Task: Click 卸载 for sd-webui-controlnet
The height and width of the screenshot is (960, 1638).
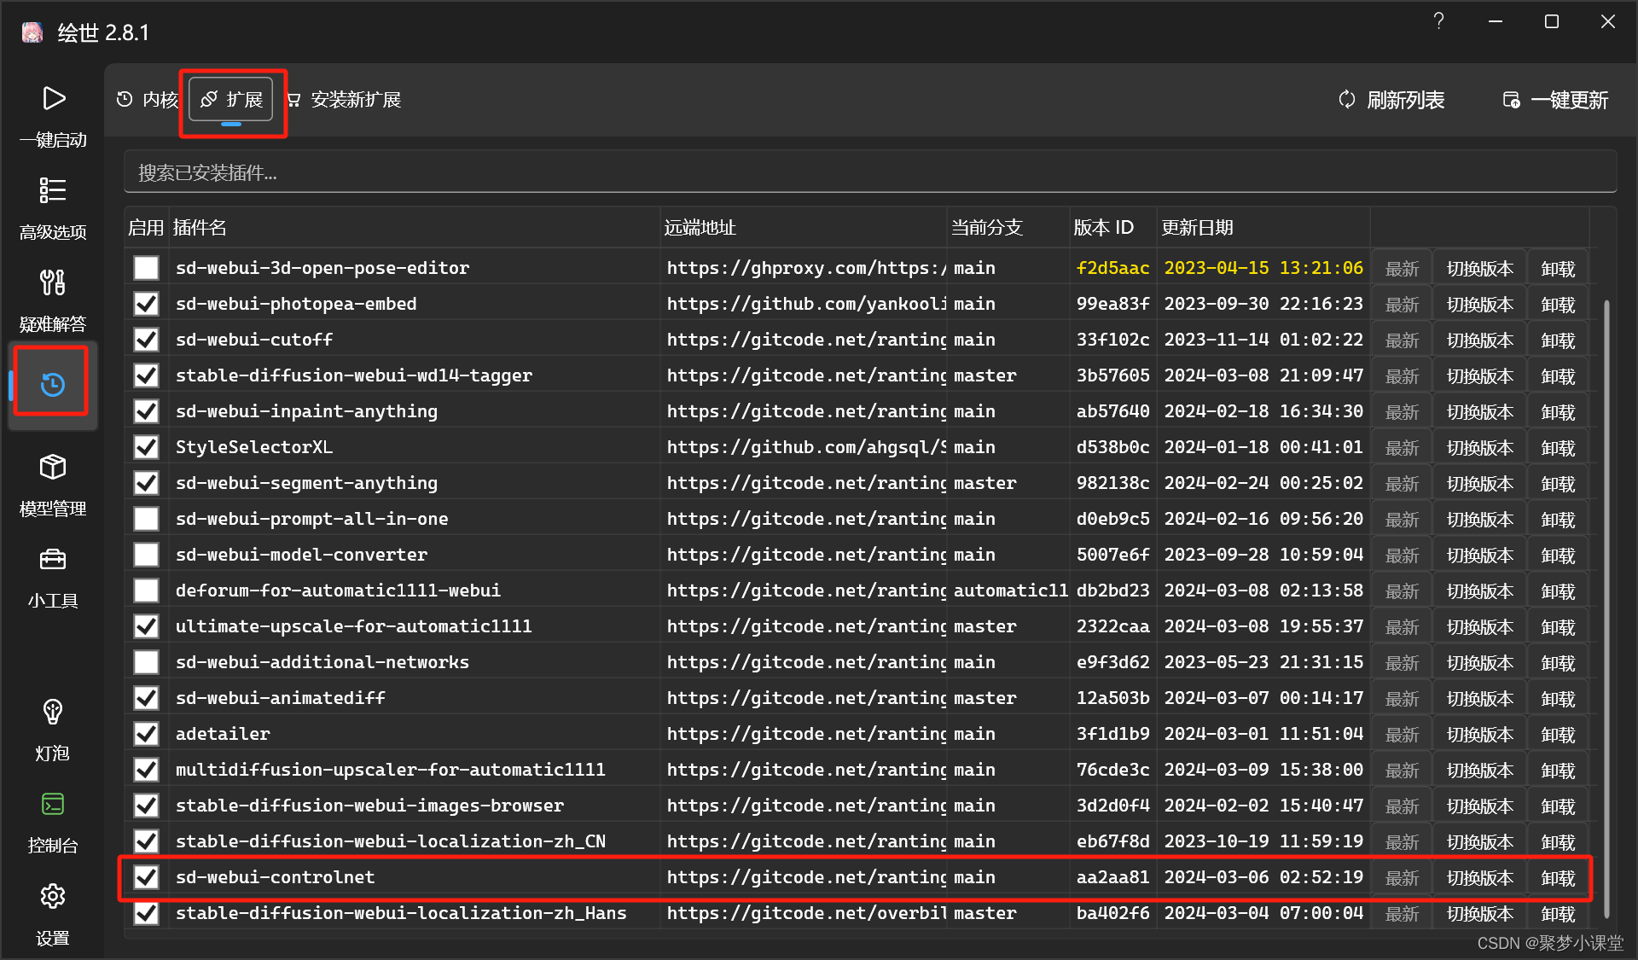Action: [1558, 878]
